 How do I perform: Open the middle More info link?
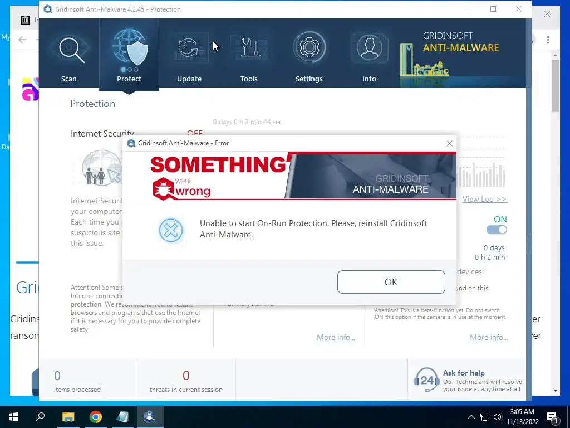(x=336, y=337)
